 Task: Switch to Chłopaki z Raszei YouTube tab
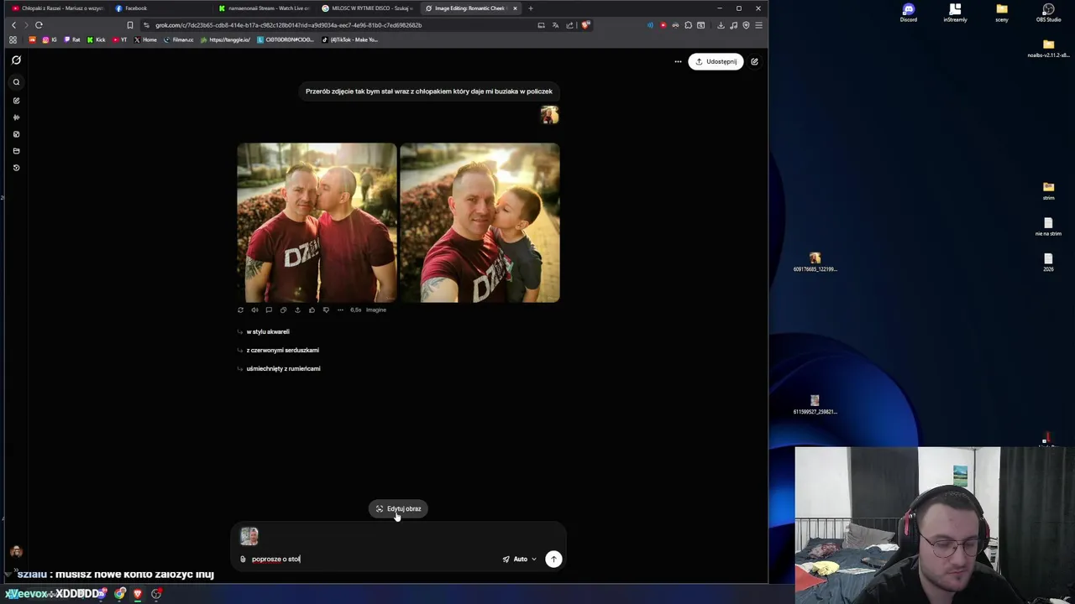[x=57, y=8]
